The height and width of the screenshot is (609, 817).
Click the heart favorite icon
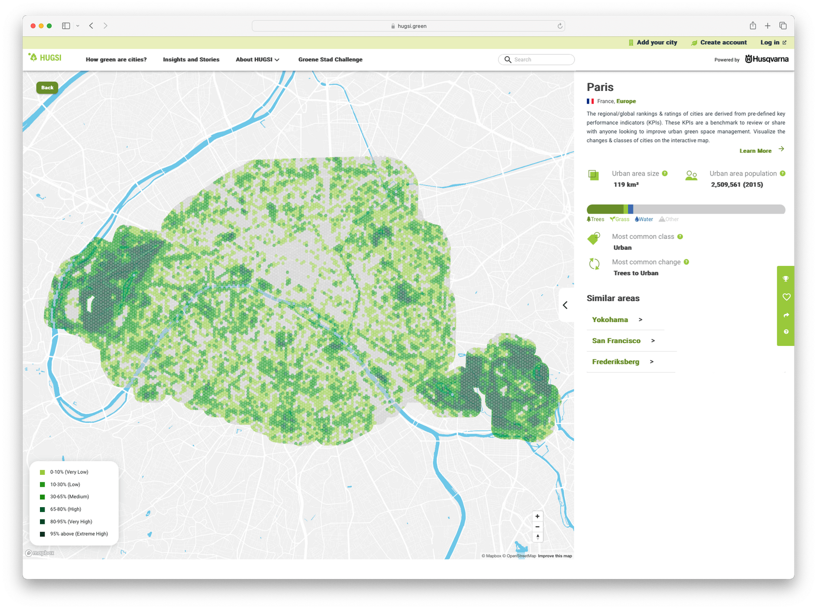point(786,297)
